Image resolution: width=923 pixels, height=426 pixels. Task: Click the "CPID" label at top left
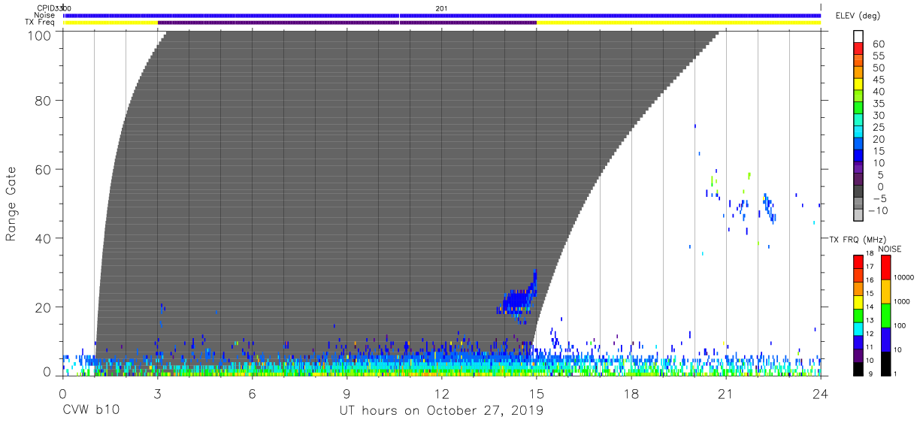tap(46, 8)
